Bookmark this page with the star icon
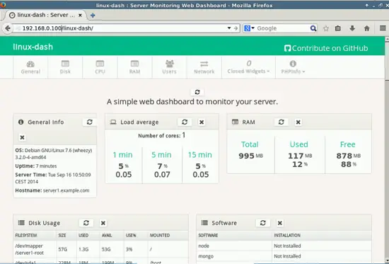The image size is (389, 264). [326, 28]
